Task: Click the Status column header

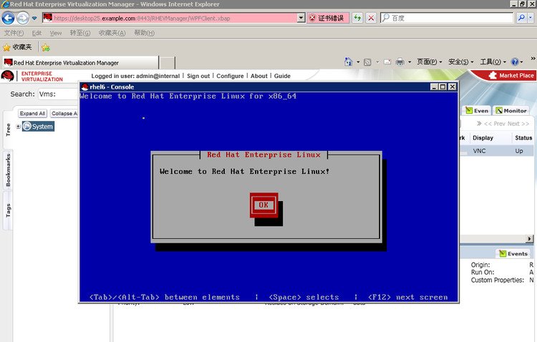Action: (523, 137)
